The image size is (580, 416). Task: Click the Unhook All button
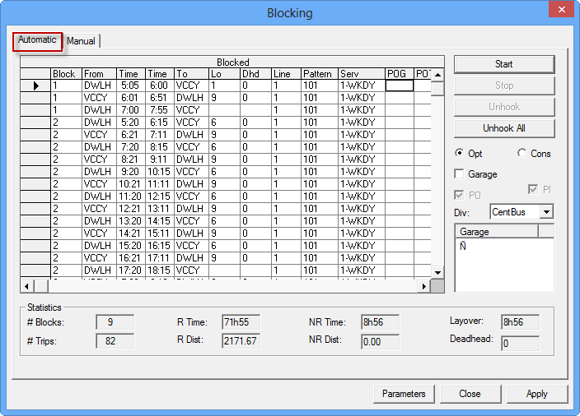504,128
